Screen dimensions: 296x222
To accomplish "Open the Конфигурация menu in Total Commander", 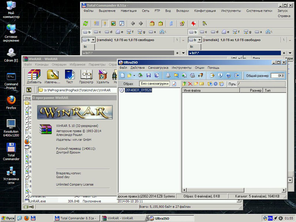I will click(205, 11).
